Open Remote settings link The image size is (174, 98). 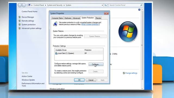pos(28,21)
